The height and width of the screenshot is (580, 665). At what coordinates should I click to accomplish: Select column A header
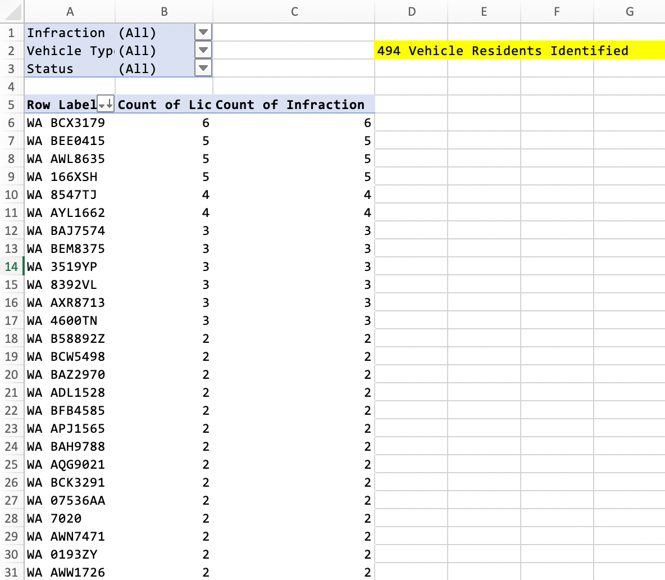[x=70, y=11]
